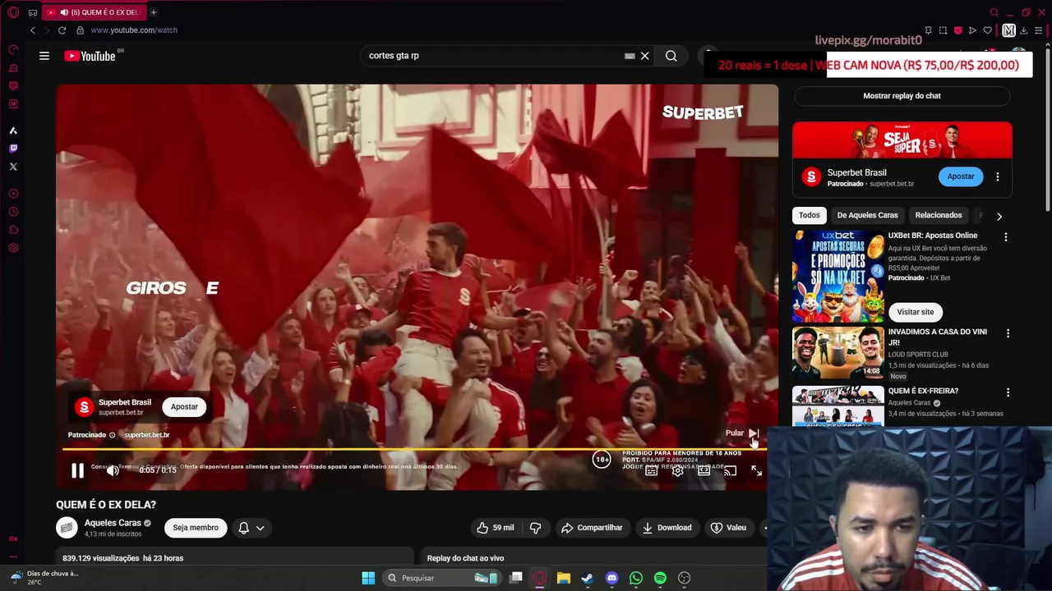Image resolution: width=1052 pixels, height=591 pixels.
Task: Click Mostrar replay do chat
Action: pyautogui.click(x=902, y=96)
